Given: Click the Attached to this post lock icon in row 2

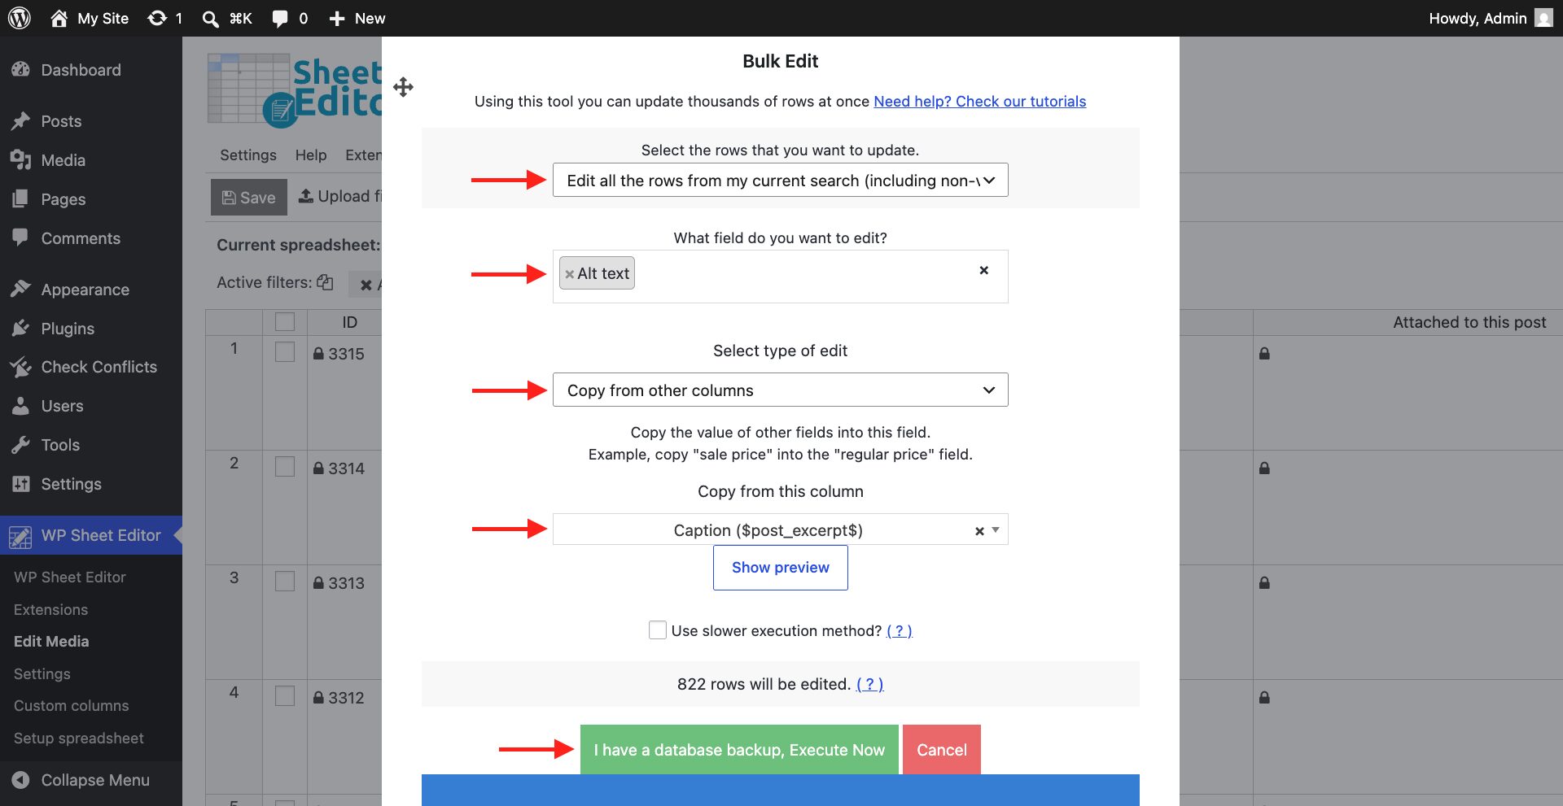Looking at the screenshot, I should coord(1264,468).
